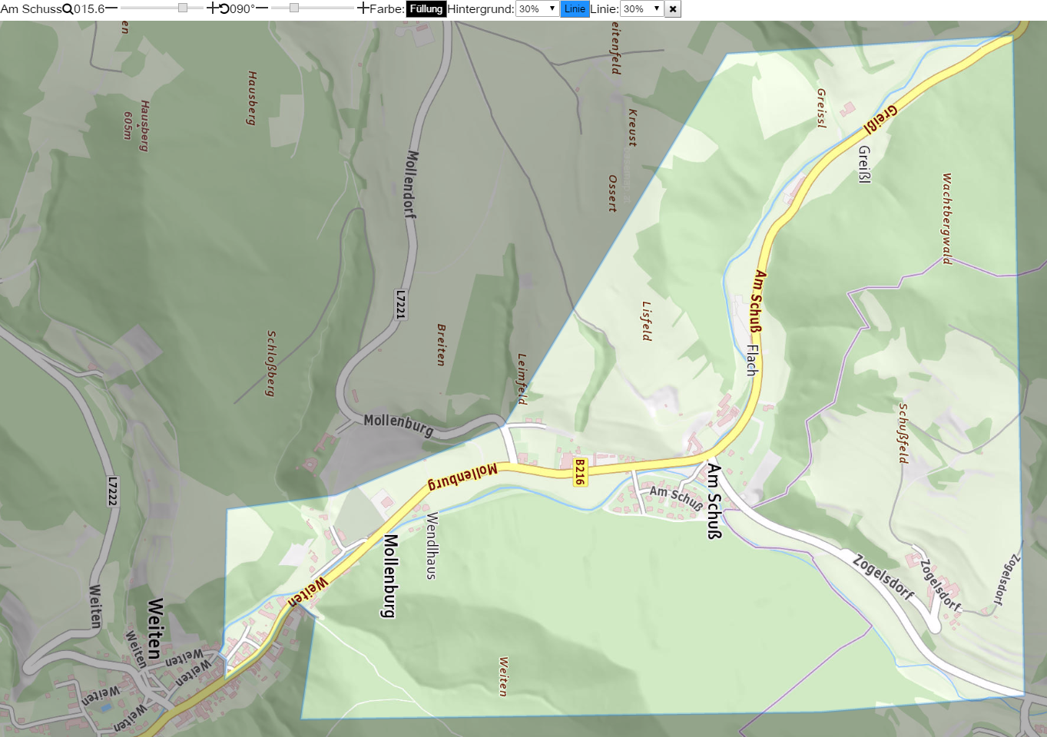
Task: Click the L7221 road label badge
Action: click(x=400, y=304)
